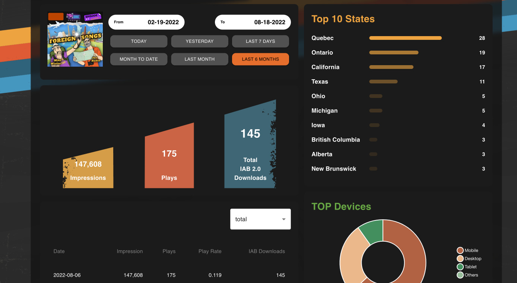Click the IAB Downloads column header

click(267, 251)
